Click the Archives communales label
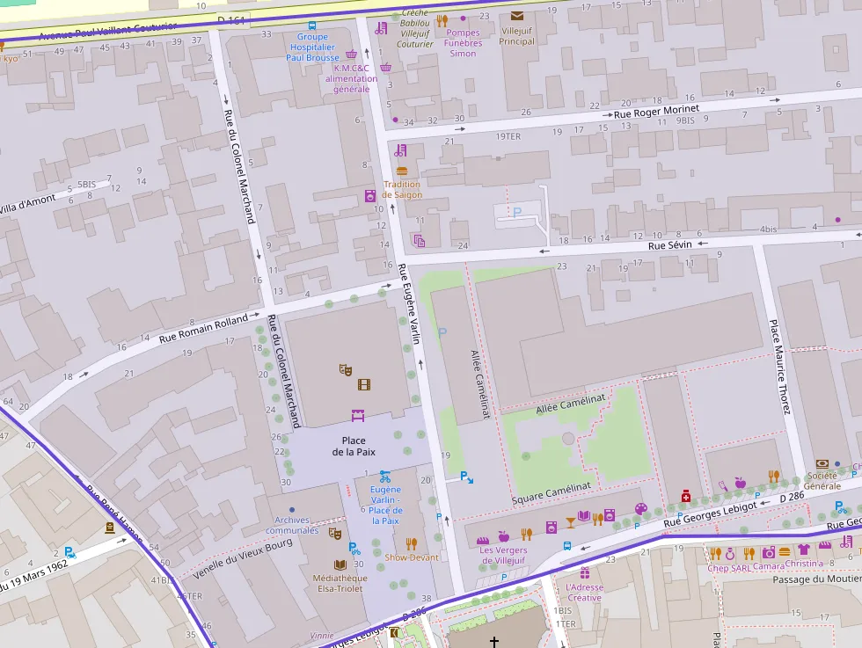Image resolution: width=862 pixels, height=648 pixels. point(292,525)
